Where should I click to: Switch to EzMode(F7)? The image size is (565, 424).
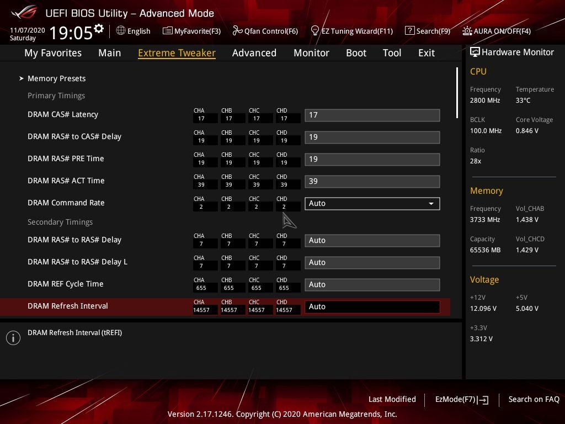[x=462, y=400]
